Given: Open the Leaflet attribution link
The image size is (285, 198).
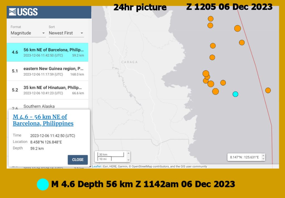Looking at the screenshot, I should coord(96,166).
